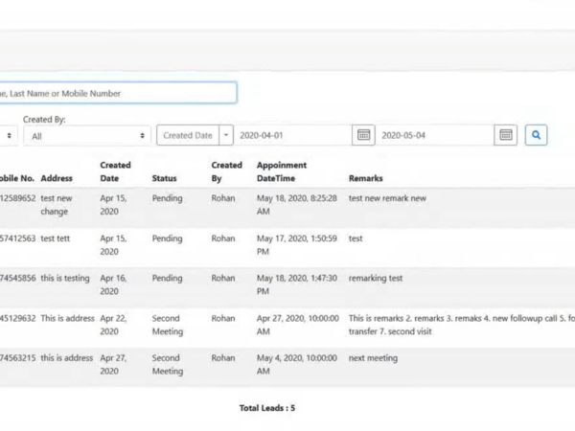Expand the Created By filter set to All
This screenshot has width=575, height=431.
coord(87,136)
